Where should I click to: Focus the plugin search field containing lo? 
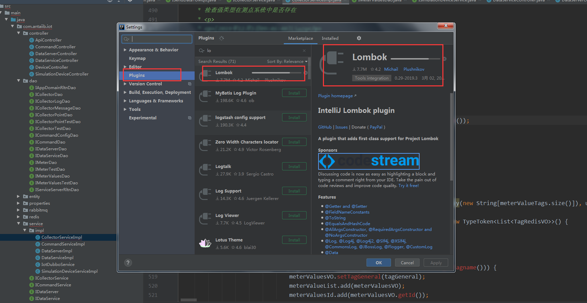pos(253,51)
